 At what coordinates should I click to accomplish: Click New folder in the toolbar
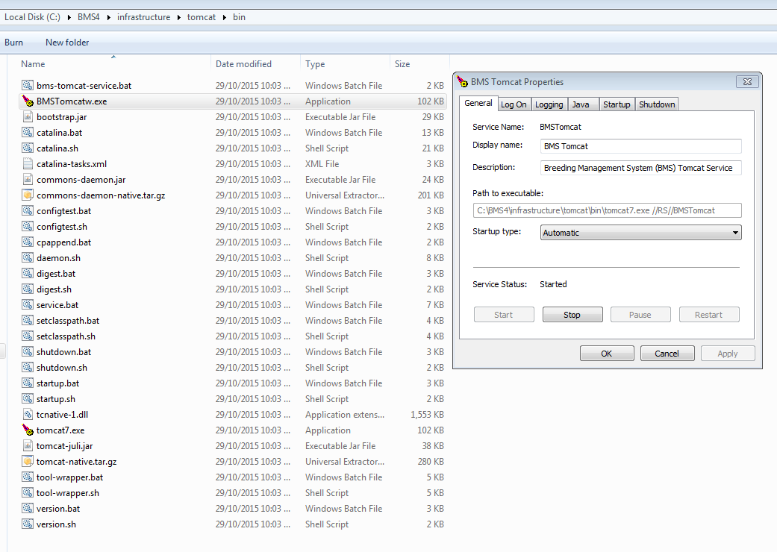pos(67,43)
